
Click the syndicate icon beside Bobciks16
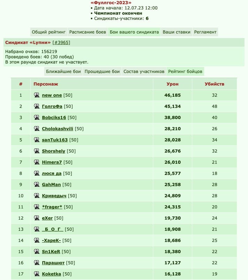37,117
